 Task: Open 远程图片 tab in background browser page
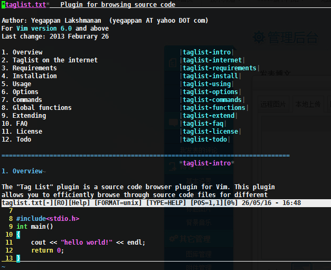click(x=273, y=104)
